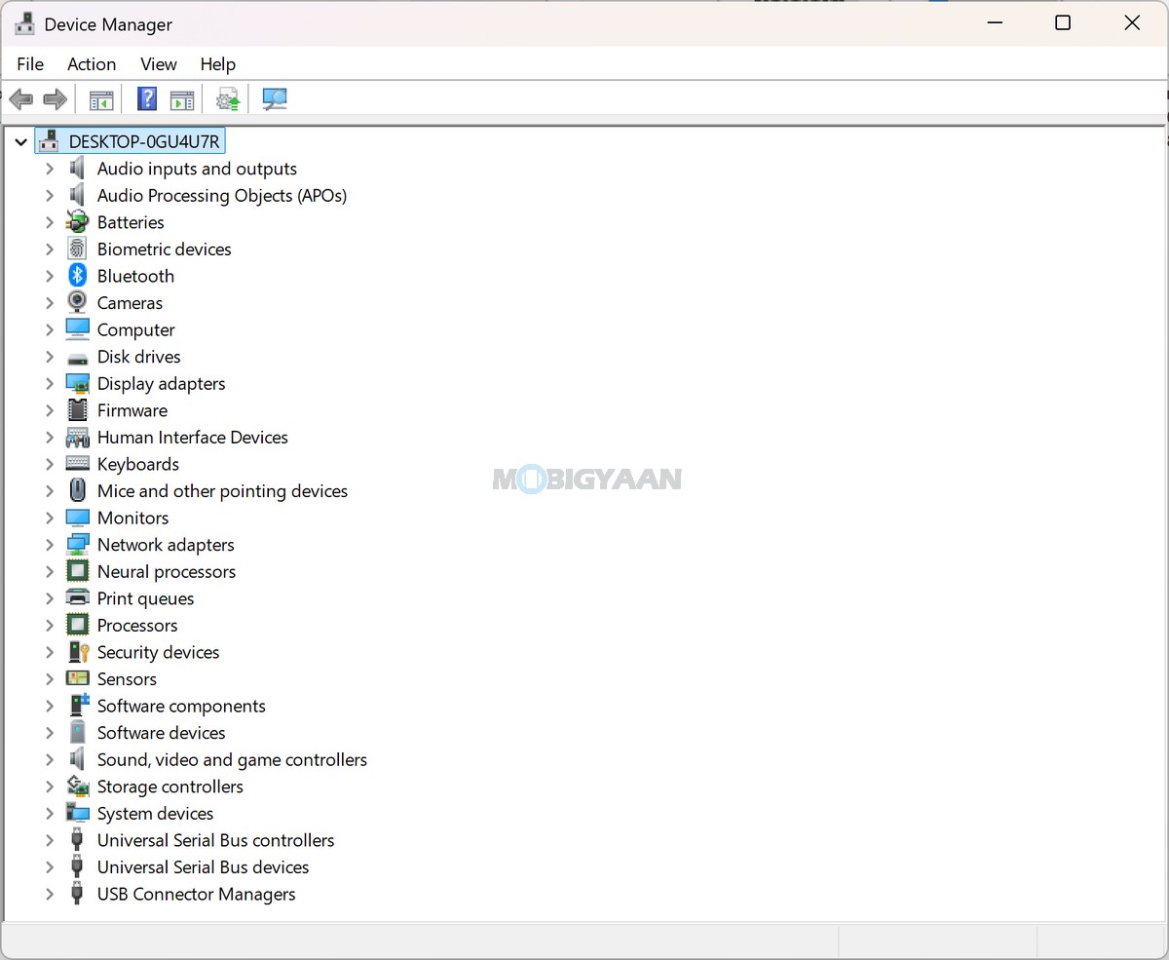Click Scan for hardware changes toolbar icon
Viewport: 1169px width, 960px height.
[x=275, y=99]
